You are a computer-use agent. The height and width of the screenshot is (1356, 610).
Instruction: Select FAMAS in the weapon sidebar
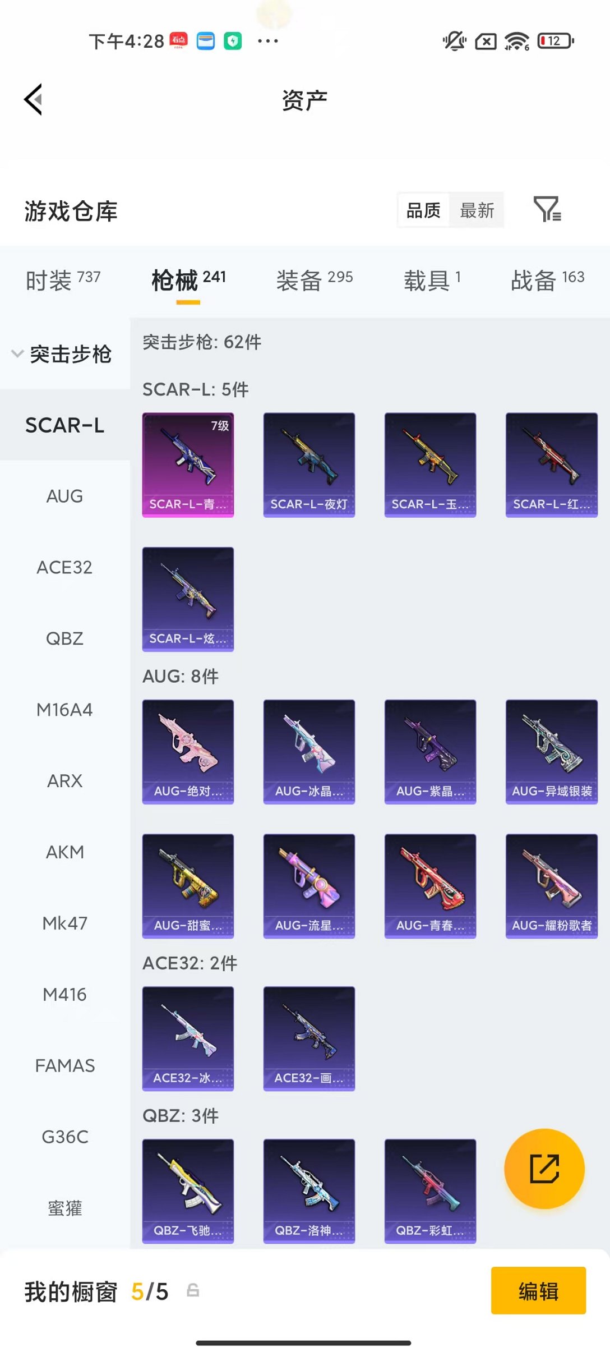(x=65, y=1065)
